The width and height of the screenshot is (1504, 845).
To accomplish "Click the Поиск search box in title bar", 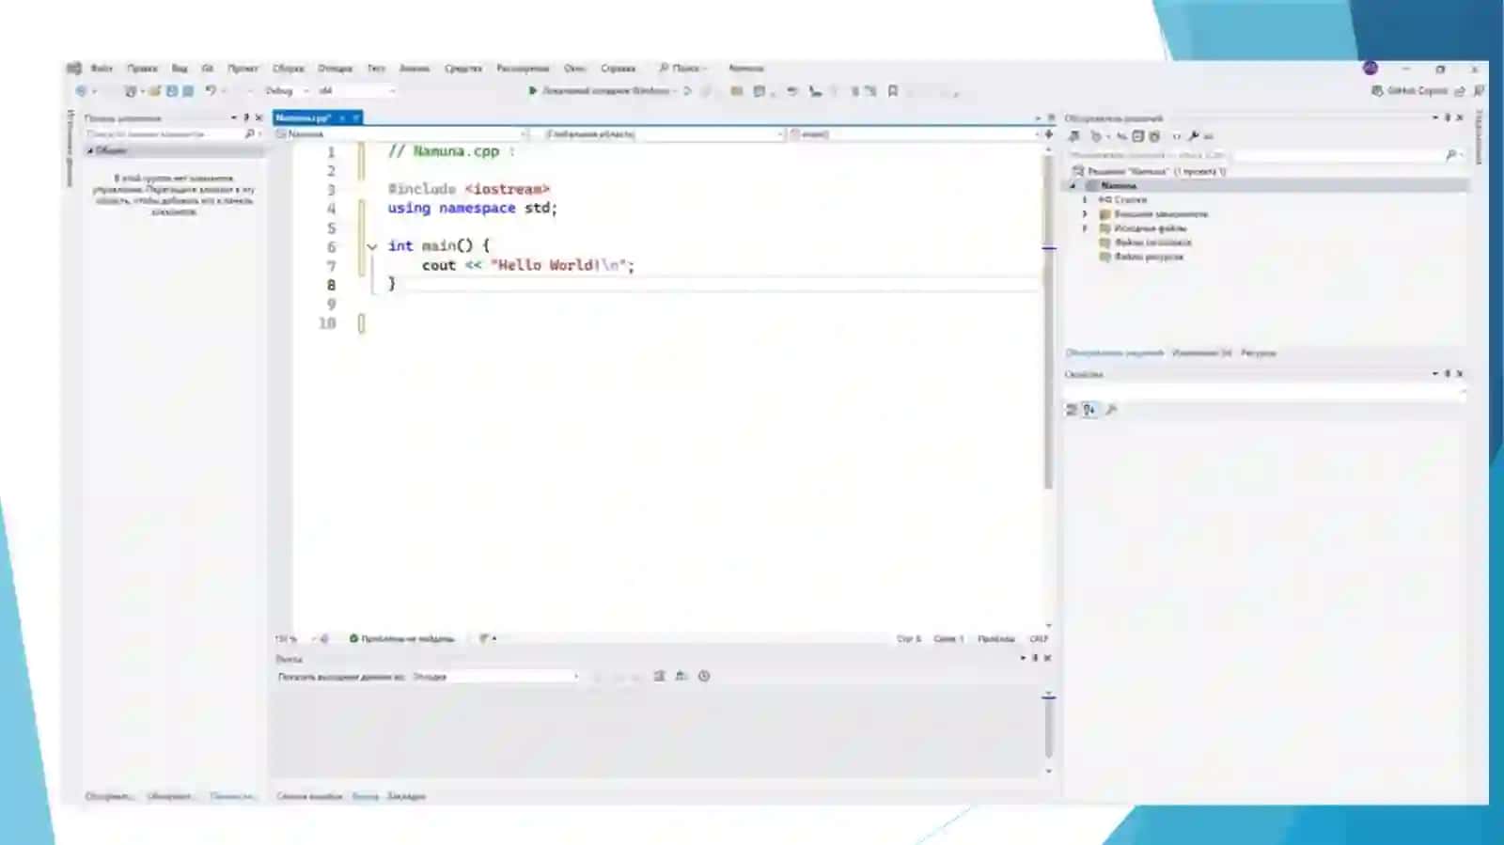I will [682, 68].
